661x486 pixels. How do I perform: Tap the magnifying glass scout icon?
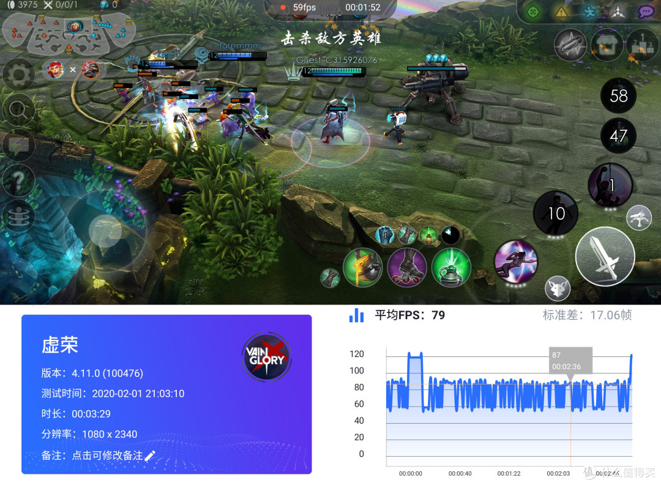click(x=18, y=110)
